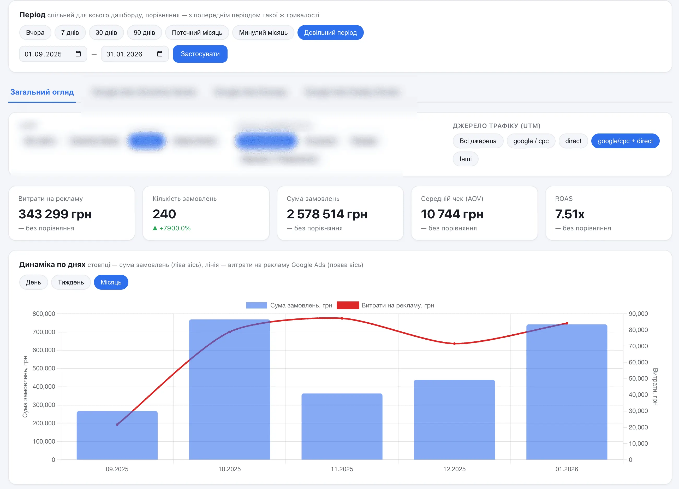
Task: Click the ROAS value 7.51x
Action: point(570,214)
